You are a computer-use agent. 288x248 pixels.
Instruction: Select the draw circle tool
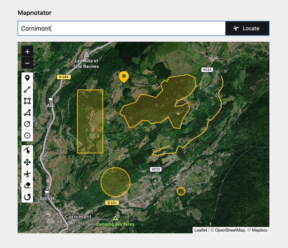[x=27, y=124]
